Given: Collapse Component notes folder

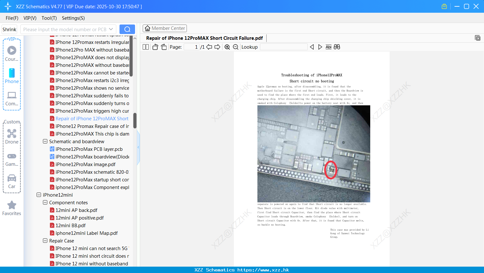Looking at the screenshot, I should tap(45, 202).
